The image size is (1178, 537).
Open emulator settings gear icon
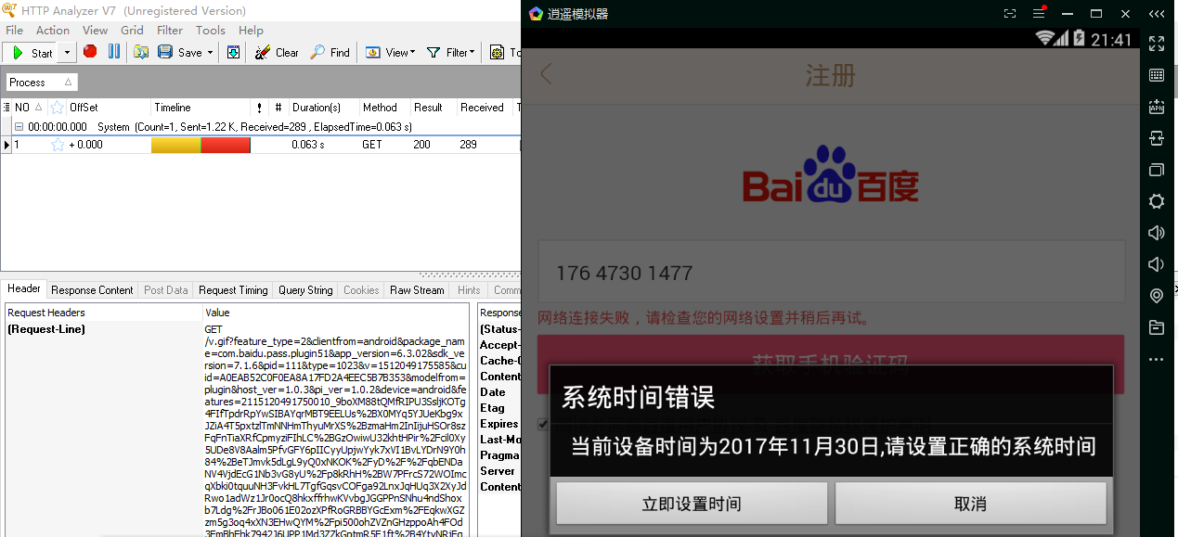(1157, 201)
